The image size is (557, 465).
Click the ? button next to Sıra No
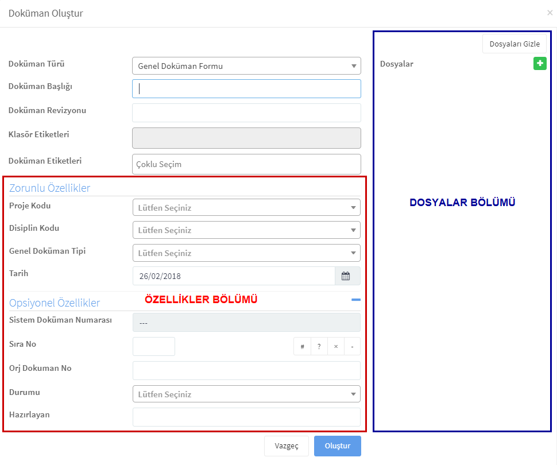tap(319, 346)
